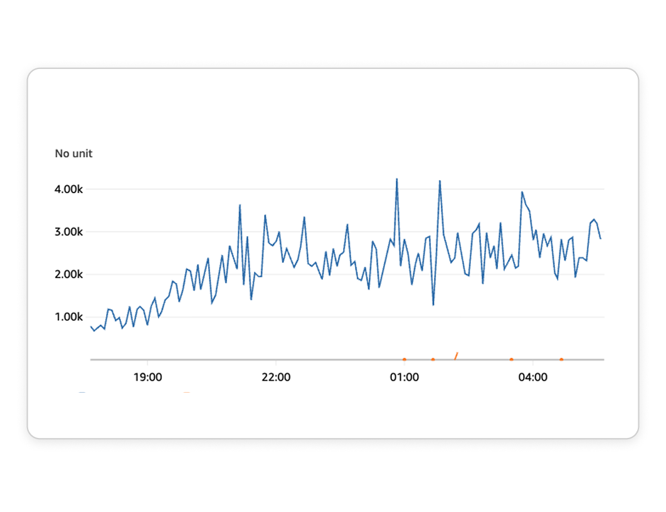Viewport: 666px width, 512px height.
Task: Click the blue line's first point at far left
Action: click(x=91, y=326)
